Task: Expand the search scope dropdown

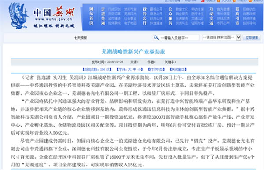Action: click(221, 37)
